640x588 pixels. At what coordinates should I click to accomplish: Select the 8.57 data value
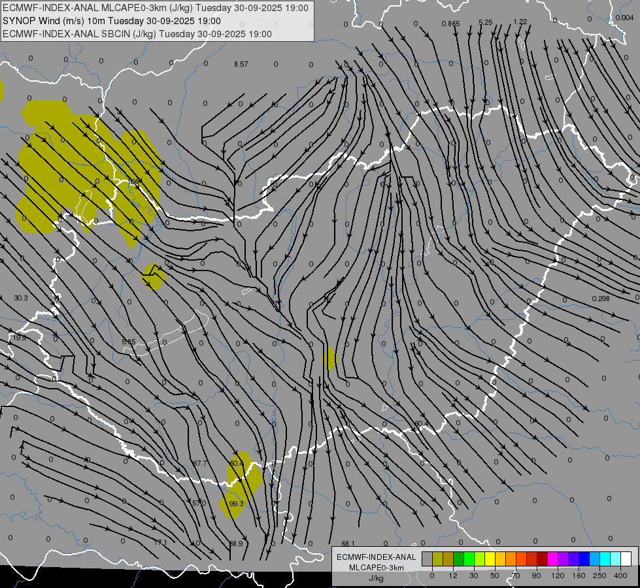pyautogui.click(x=241, y=64)
